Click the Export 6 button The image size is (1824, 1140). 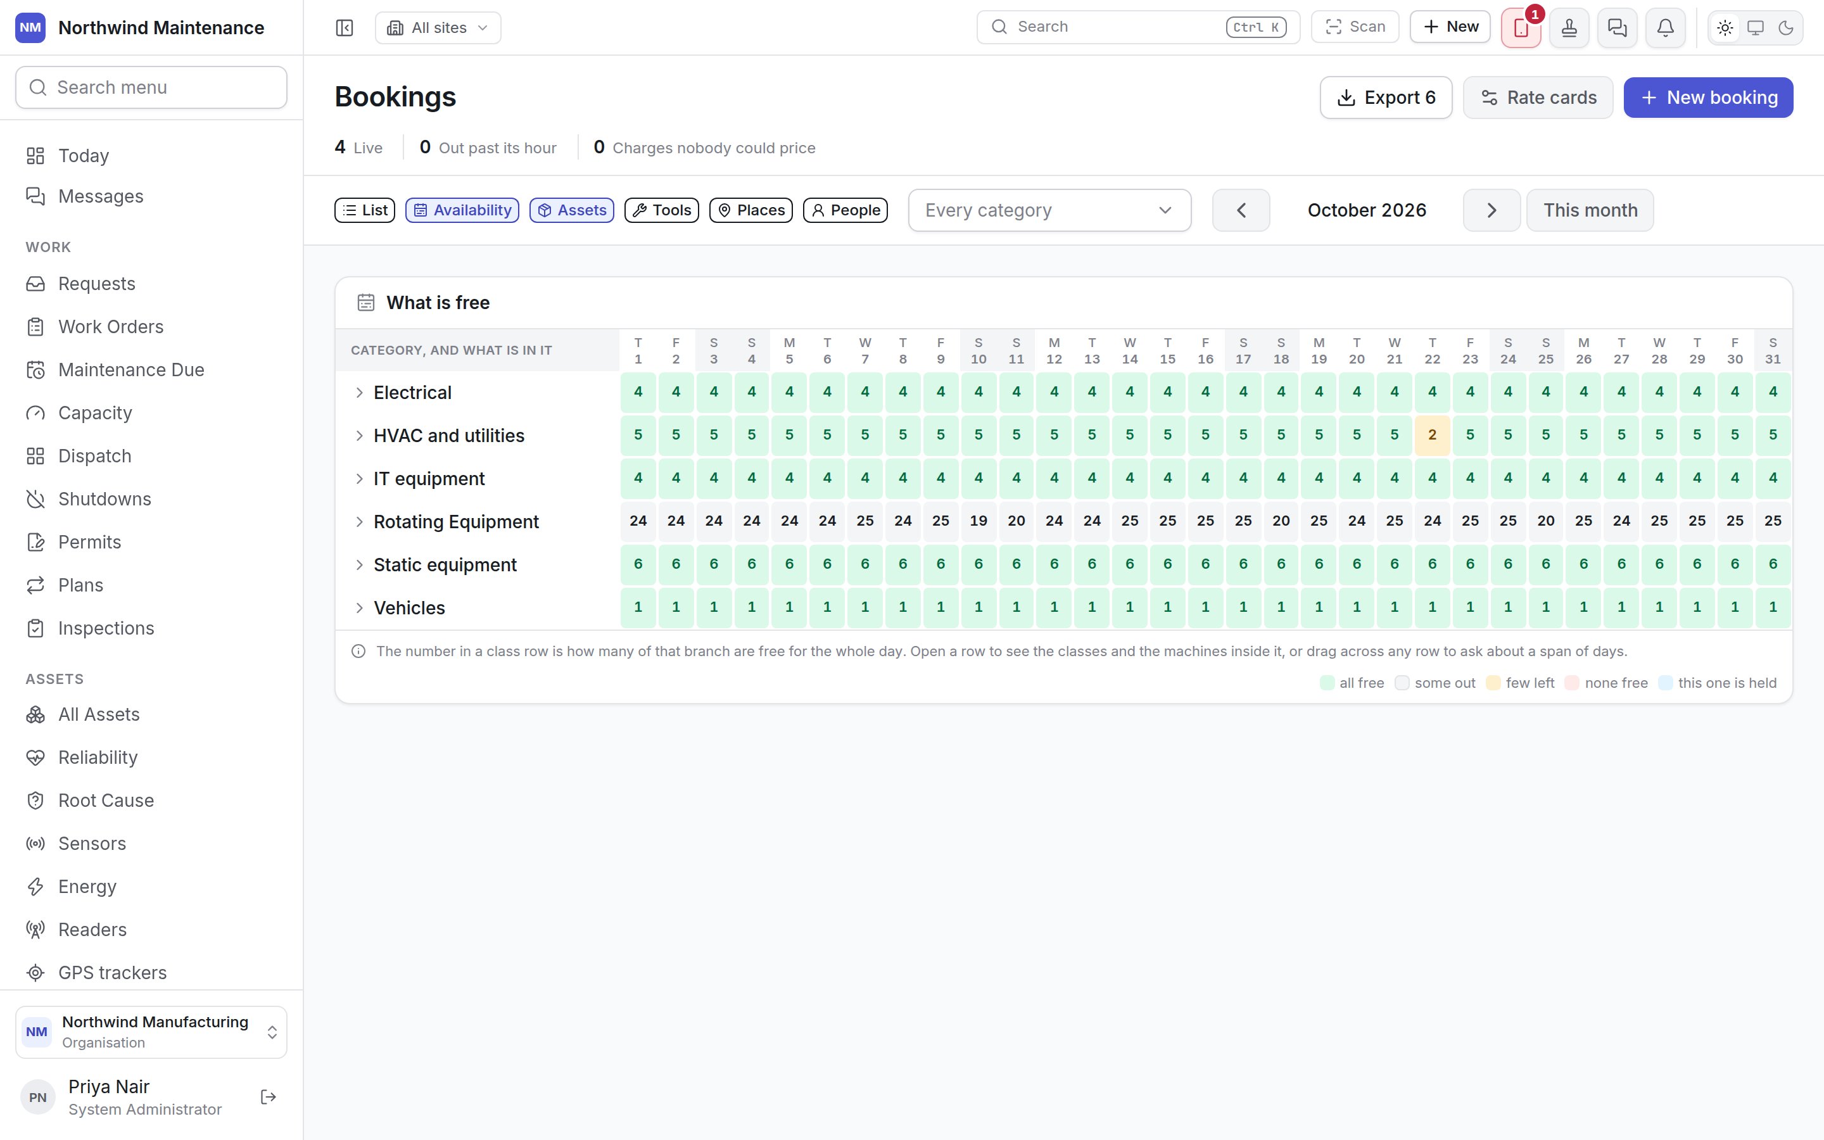pos(1385,98)
